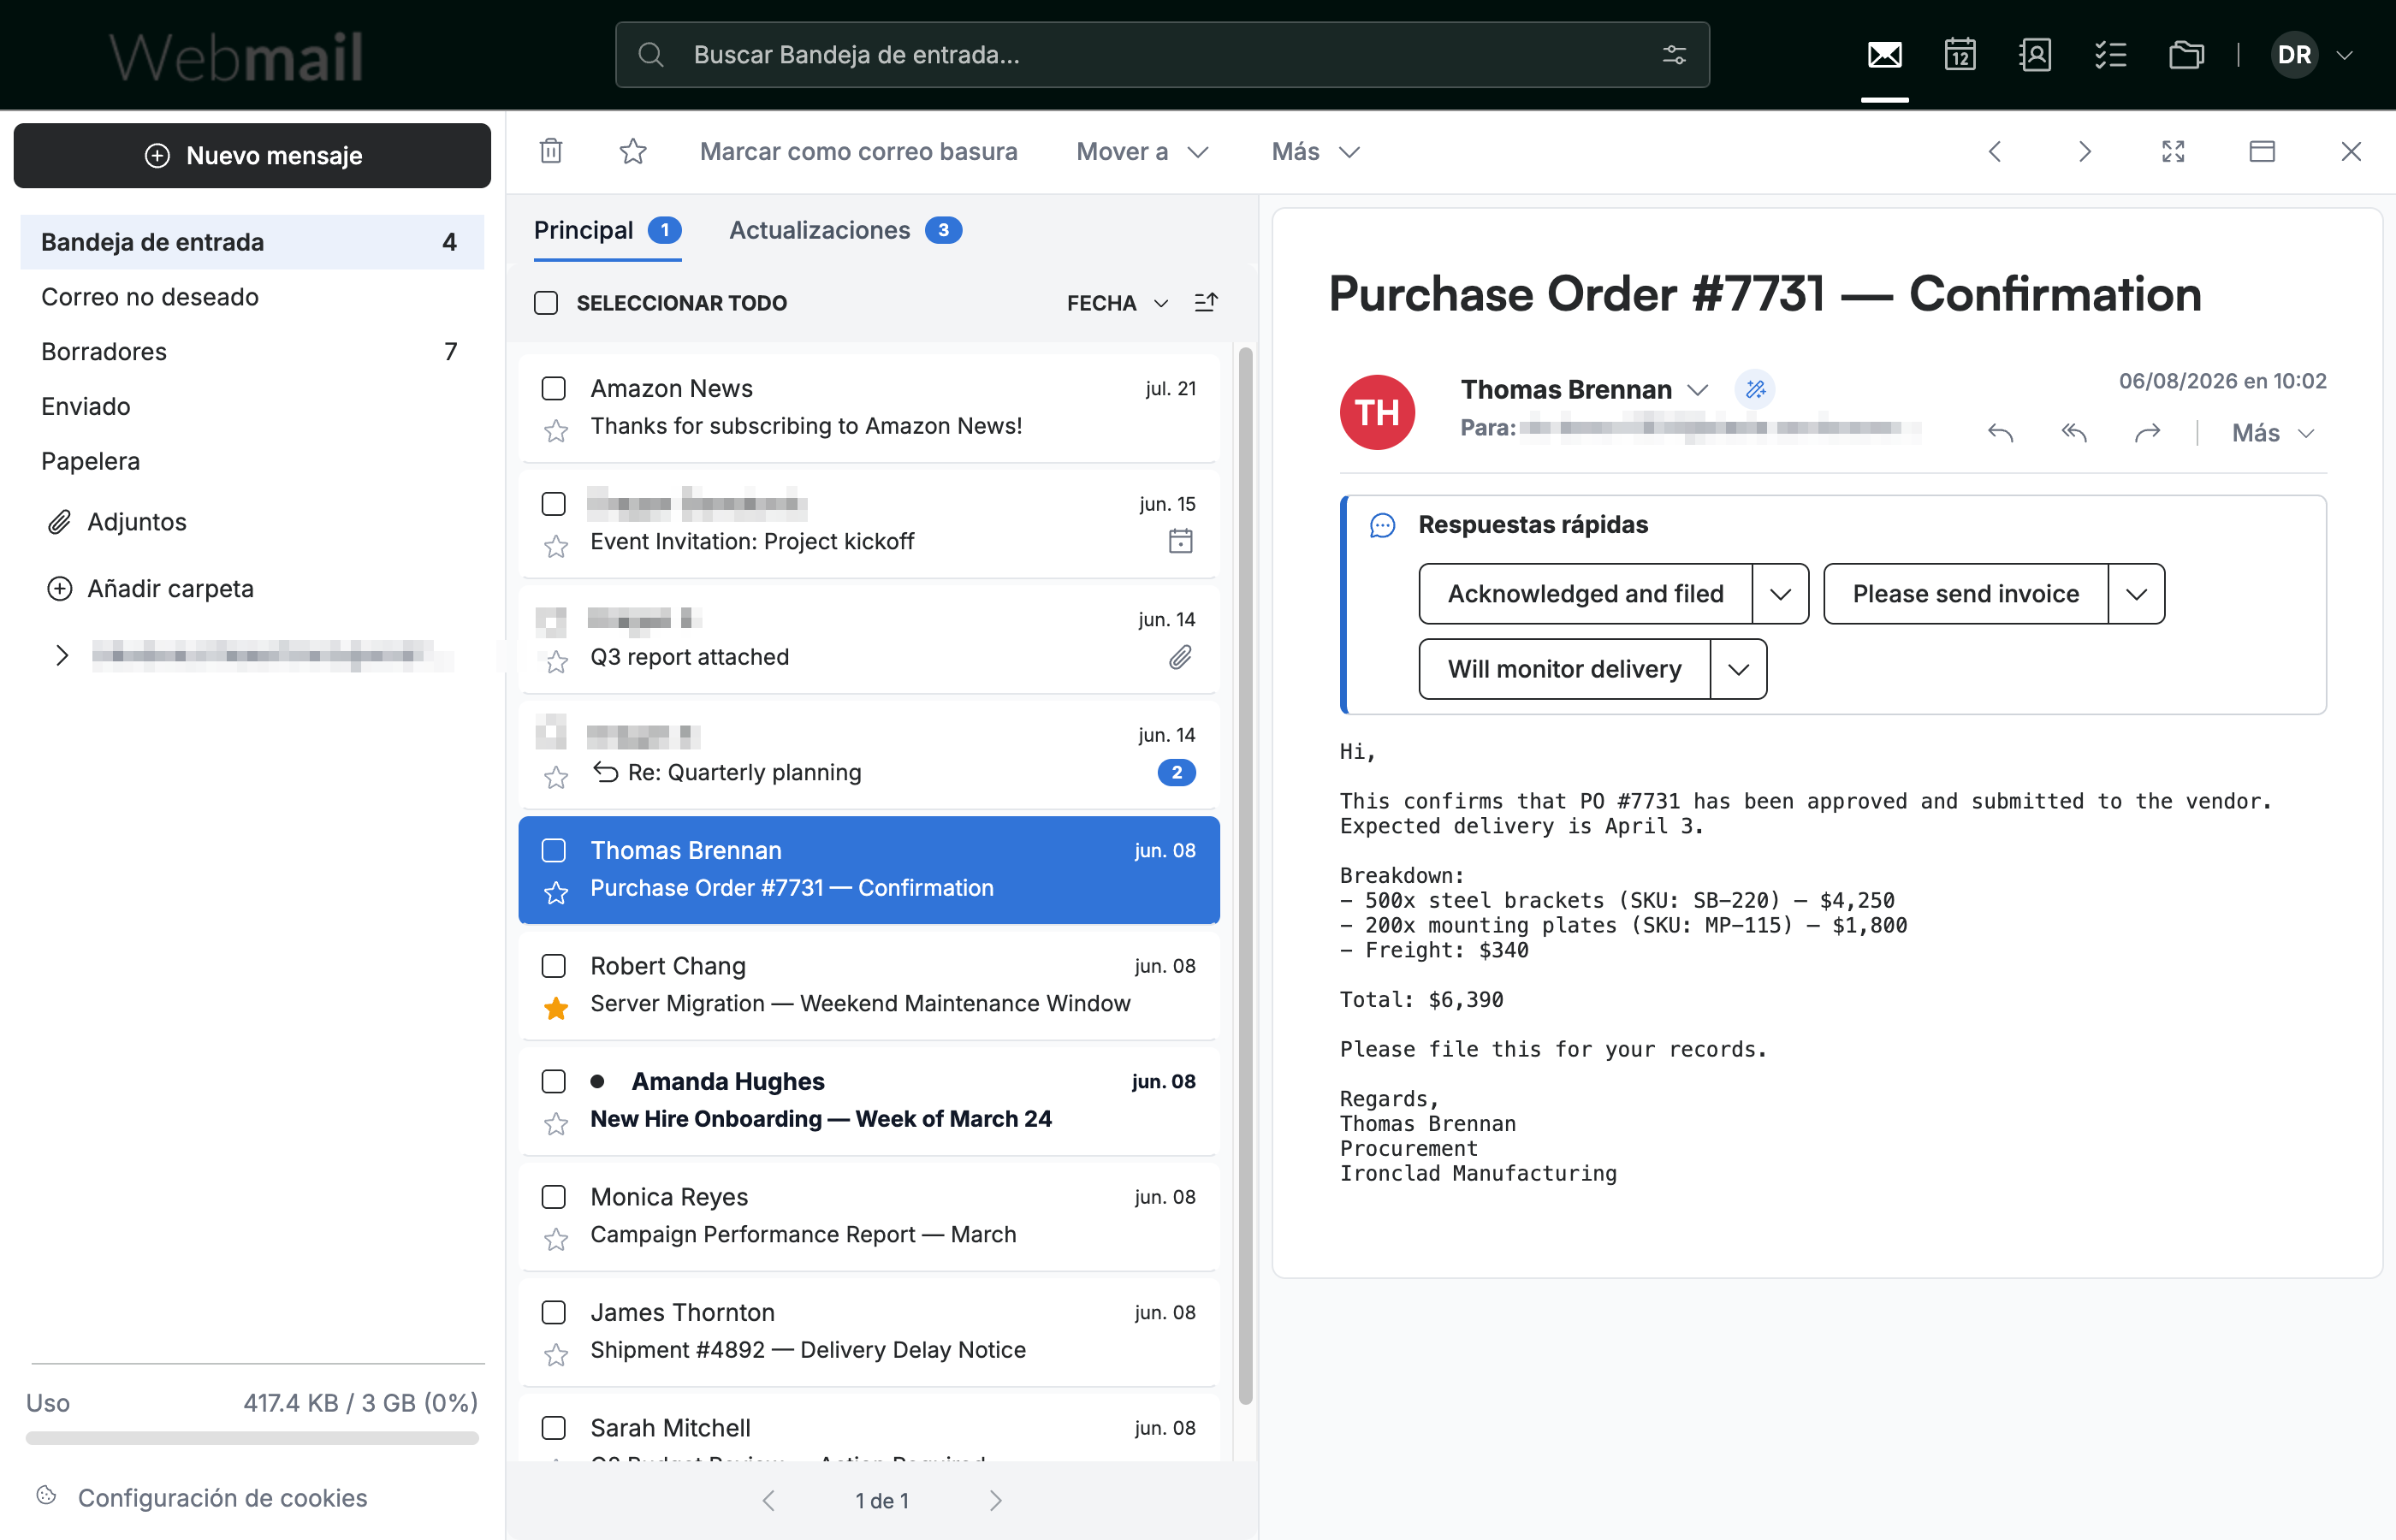Click the message list vertical scrollbar
Screen dimensions: 2396x1540
coord(1245,875)
